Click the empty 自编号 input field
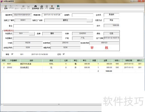The width and height of the screenshot is (145, 112). (83, 15)
